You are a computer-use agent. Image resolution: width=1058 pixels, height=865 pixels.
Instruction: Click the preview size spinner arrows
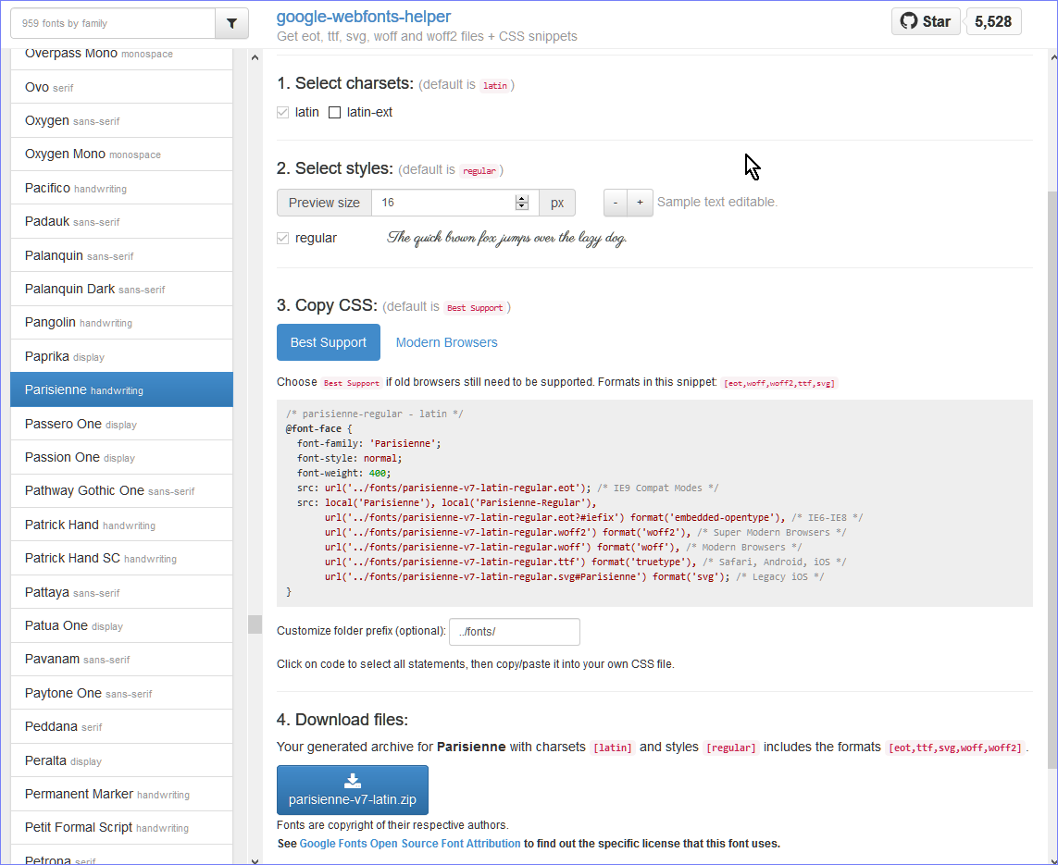pyautogui.click(x=522, y=203)
